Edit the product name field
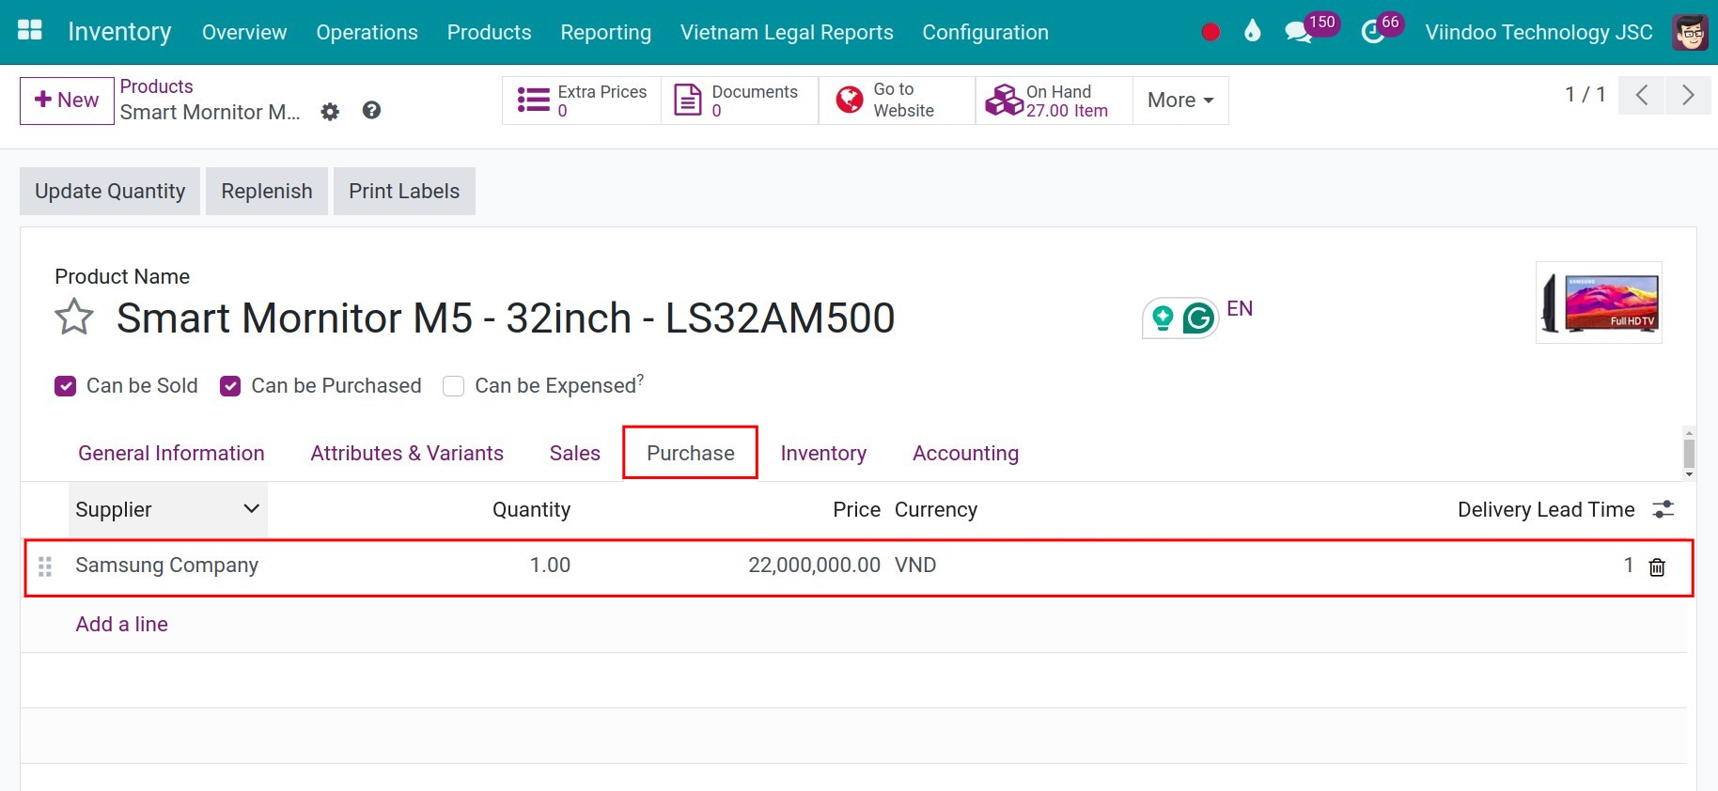 506,318
